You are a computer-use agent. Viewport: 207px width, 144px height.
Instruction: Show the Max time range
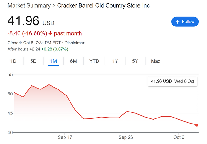point(156,61)
